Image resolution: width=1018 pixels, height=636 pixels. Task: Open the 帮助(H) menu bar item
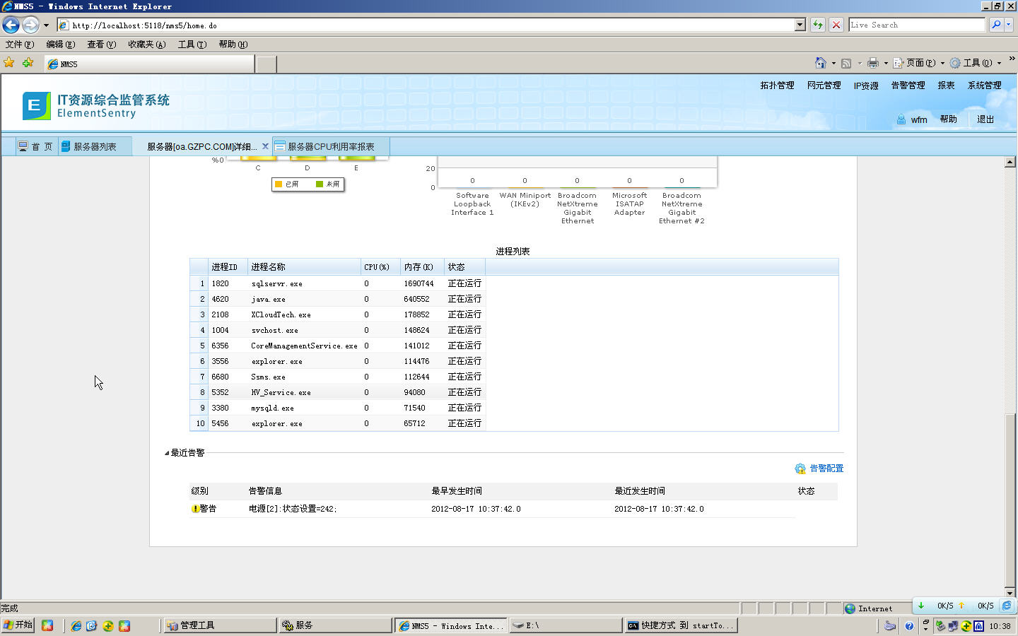[233, 45]
